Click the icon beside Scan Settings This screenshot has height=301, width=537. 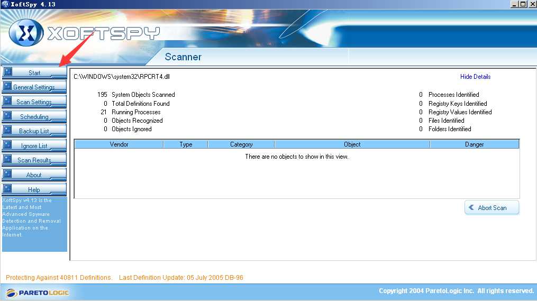click(7, 101)
